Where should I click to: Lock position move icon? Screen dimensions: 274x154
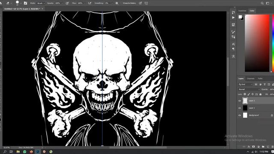(253, 94)
